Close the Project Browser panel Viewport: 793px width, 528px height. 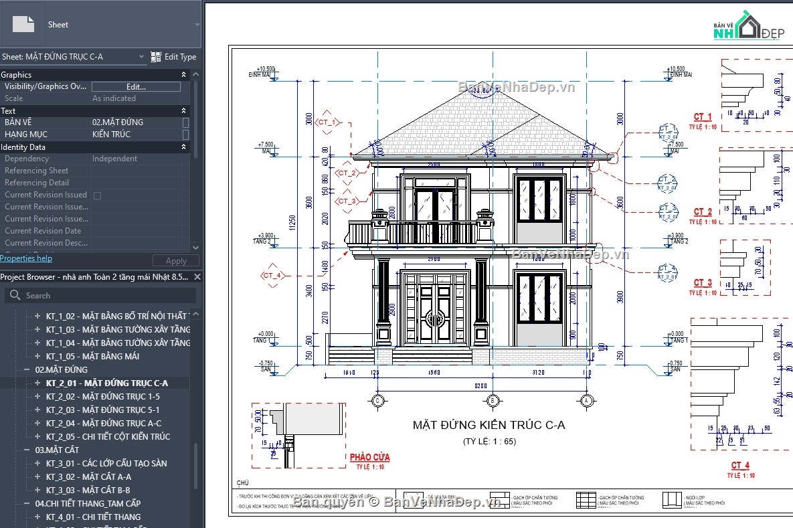coord(197,276)
